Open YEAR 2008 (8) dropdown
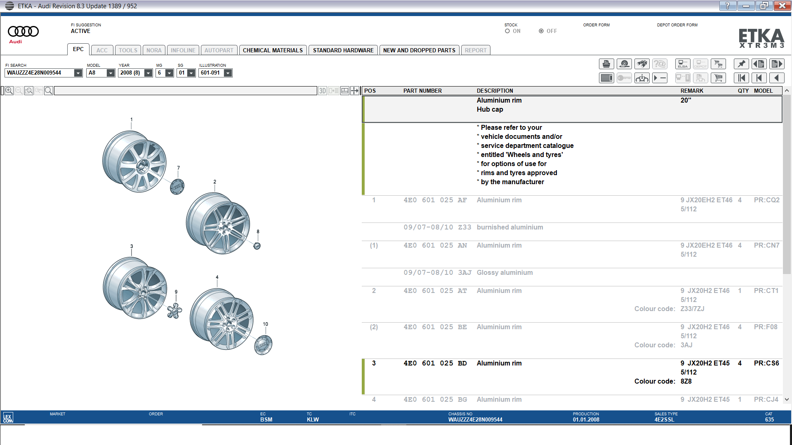 coord(148,73)
